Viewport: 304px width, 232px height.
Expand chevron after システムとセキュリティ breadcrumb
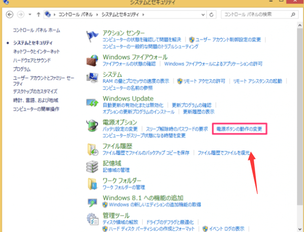coord(143,15)
